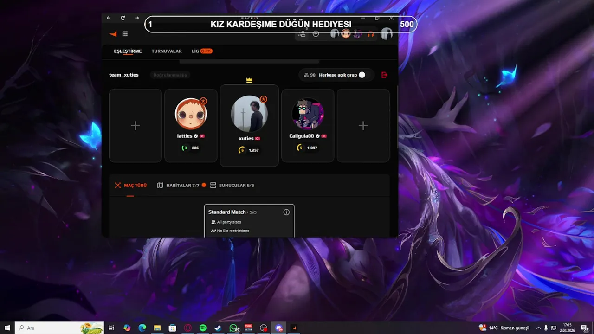The height and width of the screenshot is (334, 594).
Task: Click the verified badge next to latties
Action: click(x=196, y=136)
